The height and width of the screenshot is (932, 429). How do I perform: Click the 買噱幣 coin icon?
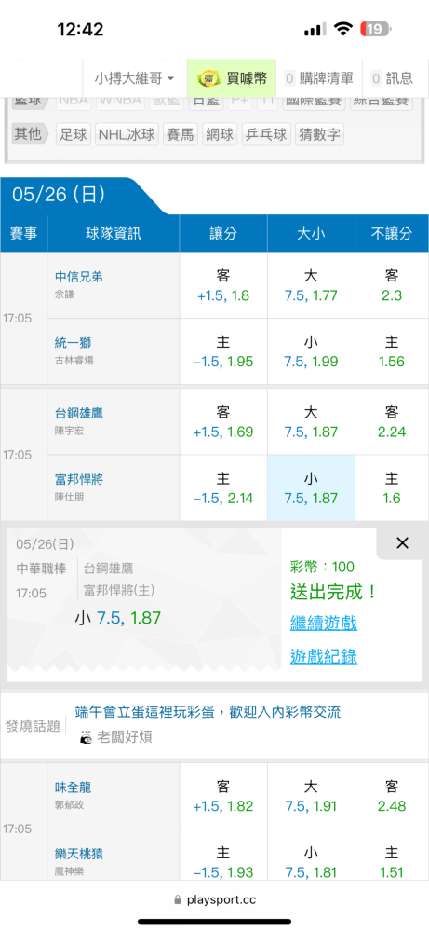pos(208,78)
